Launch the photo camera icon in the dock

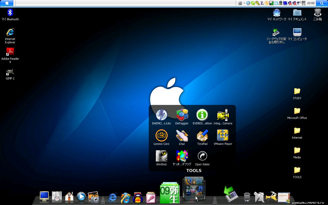[94, 197]
